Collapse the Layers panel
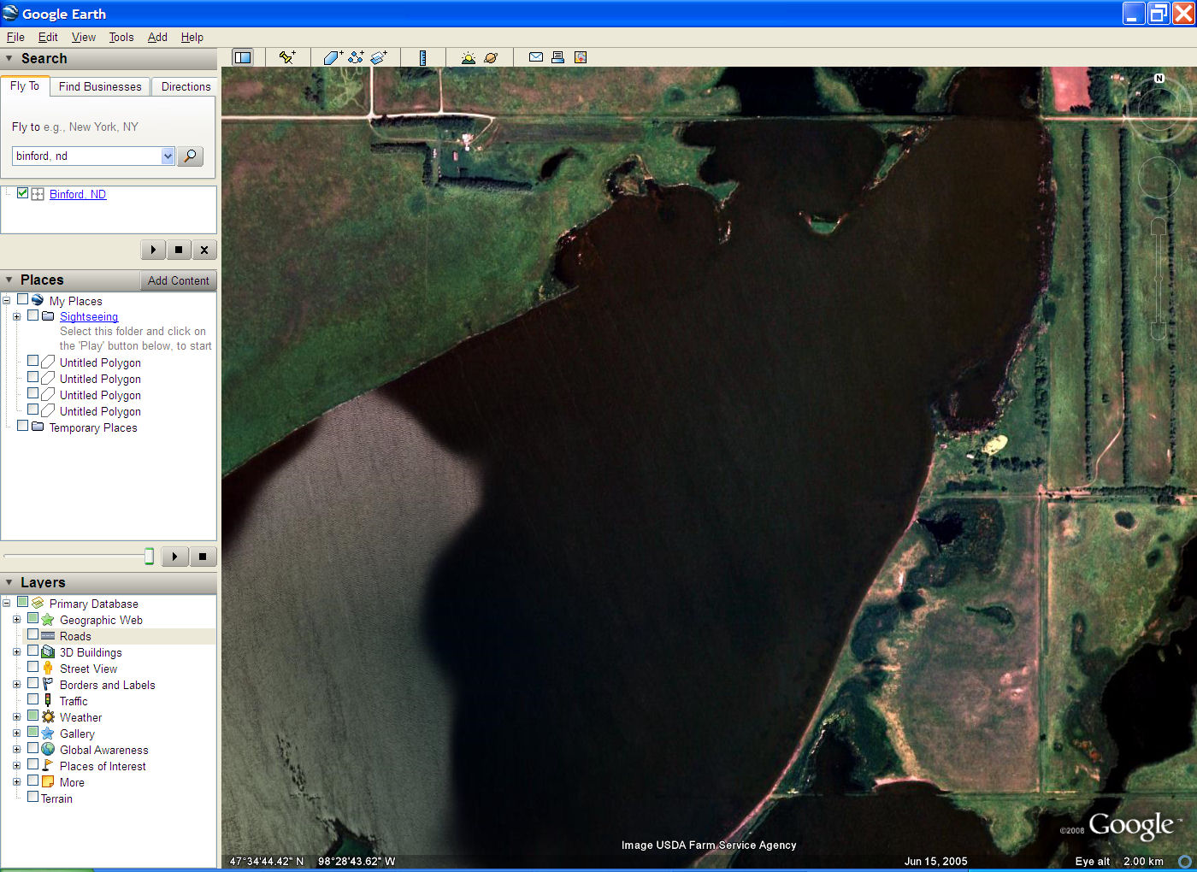 [x=9, y=582]
